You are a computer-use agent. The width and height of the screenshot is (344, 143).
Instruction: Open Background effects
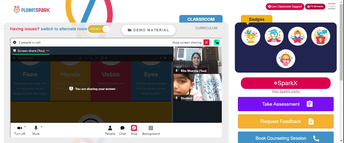click(151, 131)
